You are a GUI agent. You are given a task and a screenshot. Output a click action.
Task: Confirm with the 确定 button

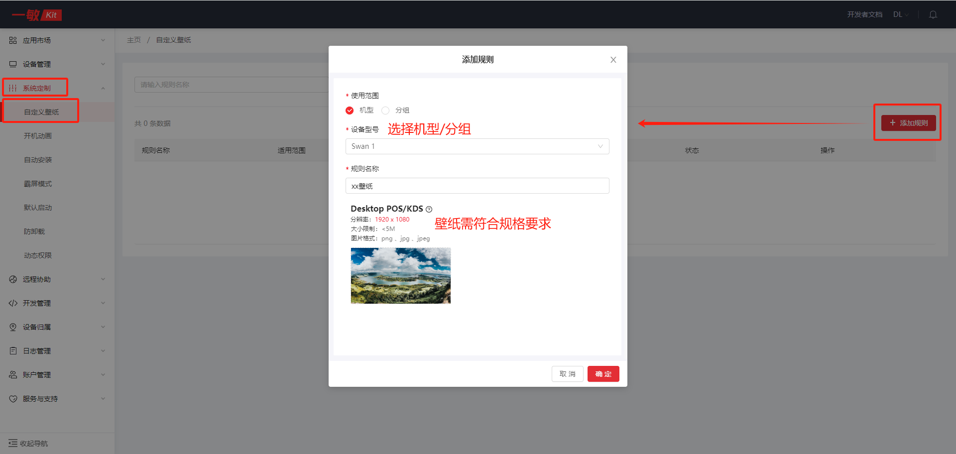[603, 374]
